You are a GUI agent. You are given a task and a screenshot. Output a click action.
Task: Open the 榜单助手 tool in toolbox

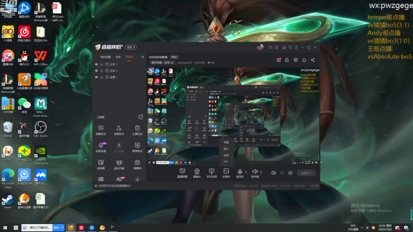coord(137,147)
